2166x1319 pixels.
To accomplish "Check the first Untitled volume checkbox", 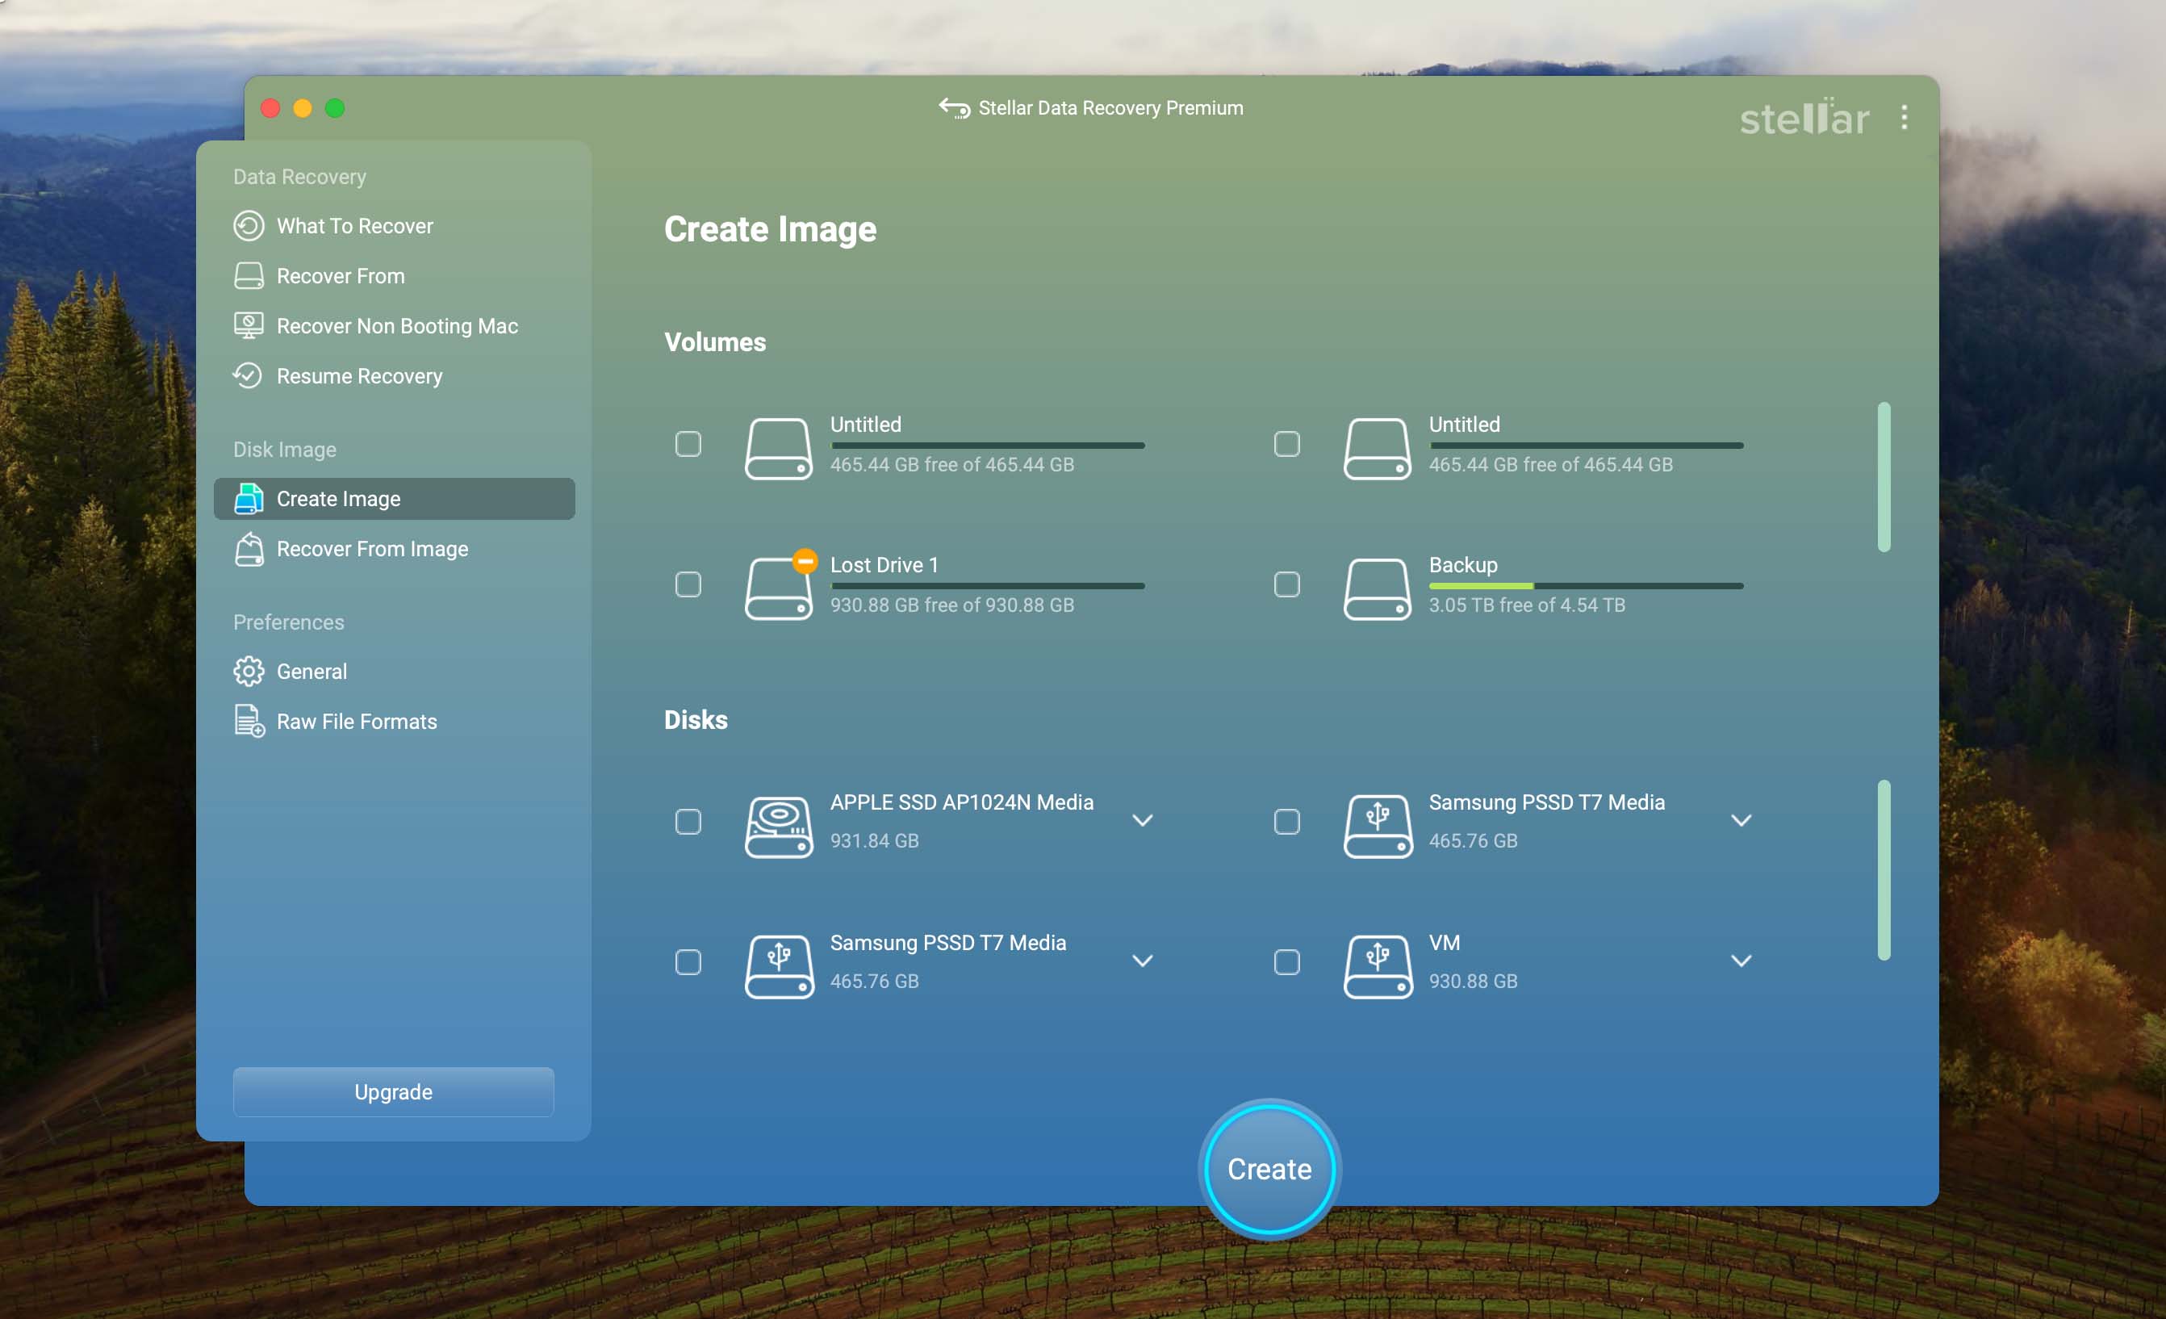I will coord(688,444).
